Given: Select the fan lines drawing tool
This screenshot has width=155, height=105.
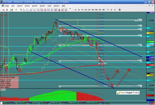Looking at the screenshot, I should (38, 10).
